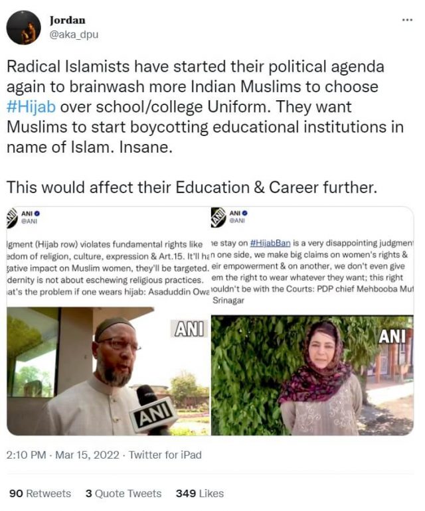Open the right photo of woman in headscarf
Screen dimensions: 425x511
click(313, 375)
